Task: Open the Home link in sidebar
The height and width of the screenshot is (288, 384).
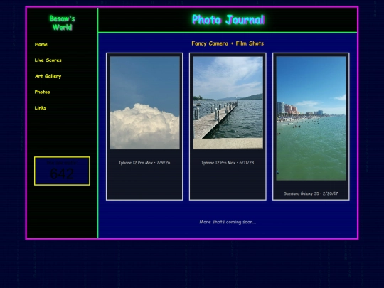Action: tap(41, 44)
